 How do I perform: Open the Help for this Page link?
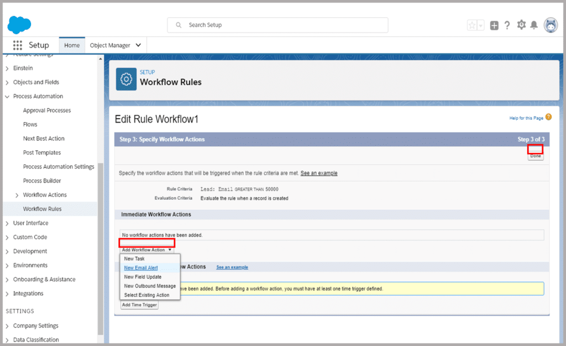[x=526, y=118]
